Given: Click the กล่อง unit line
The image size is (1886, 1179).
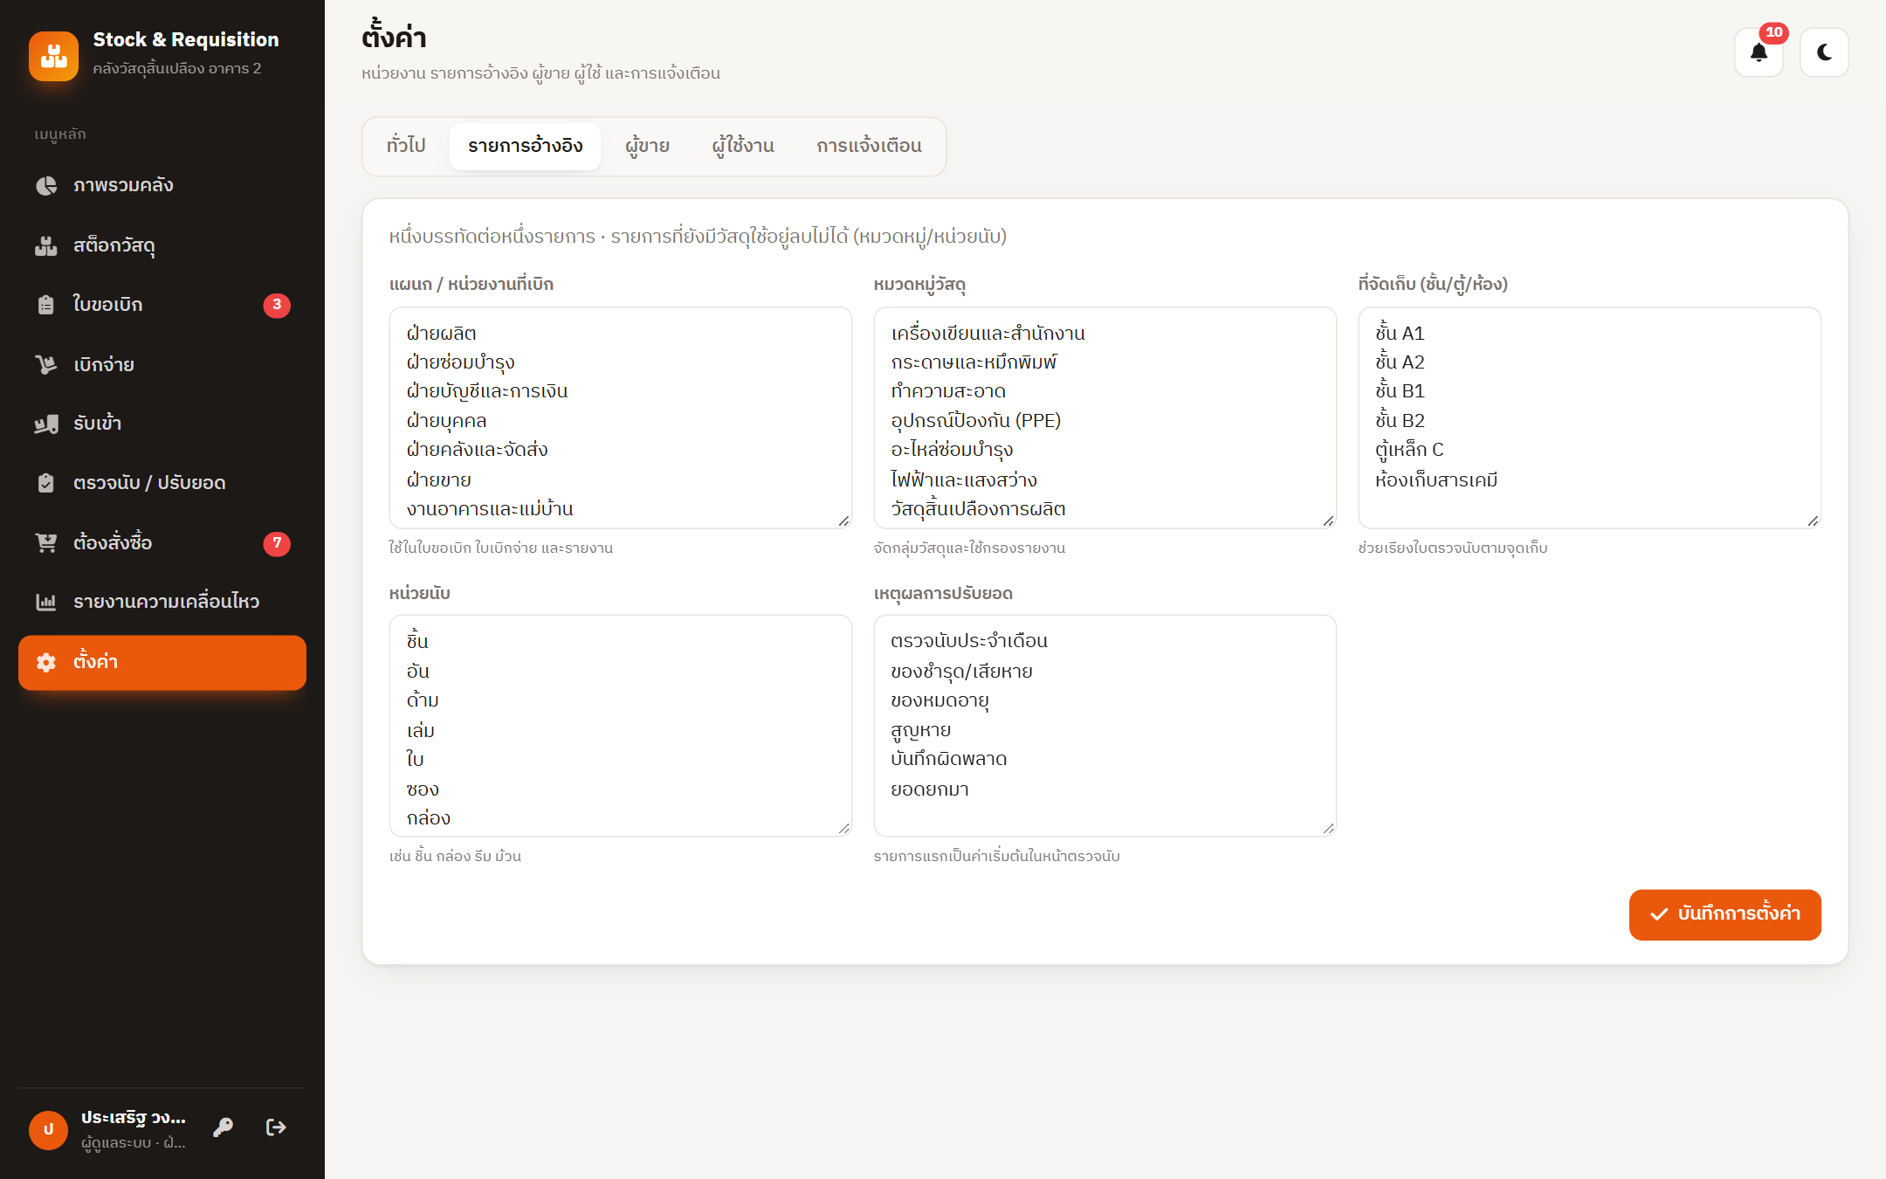Looking at the screenshot, I should (429, 818).
